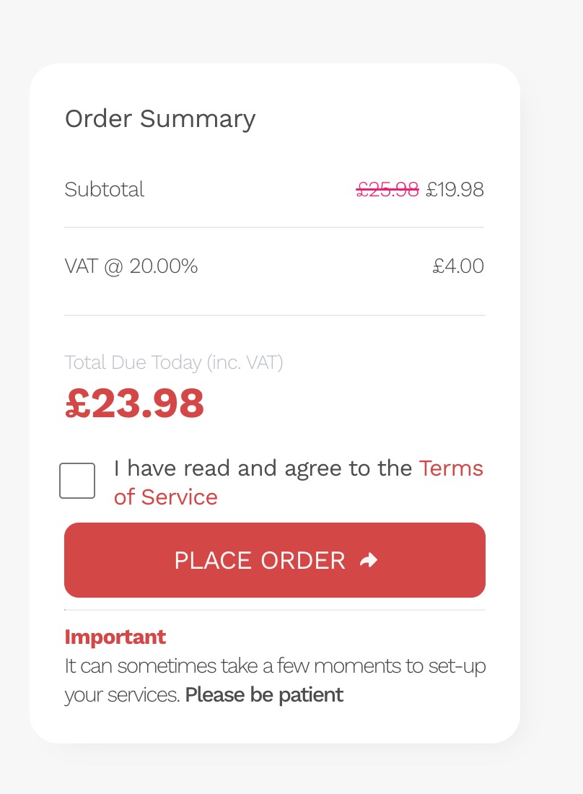The image size is (583, 794).
Task: Click the crossed-out £25.98 price
Action: point(387,189)
